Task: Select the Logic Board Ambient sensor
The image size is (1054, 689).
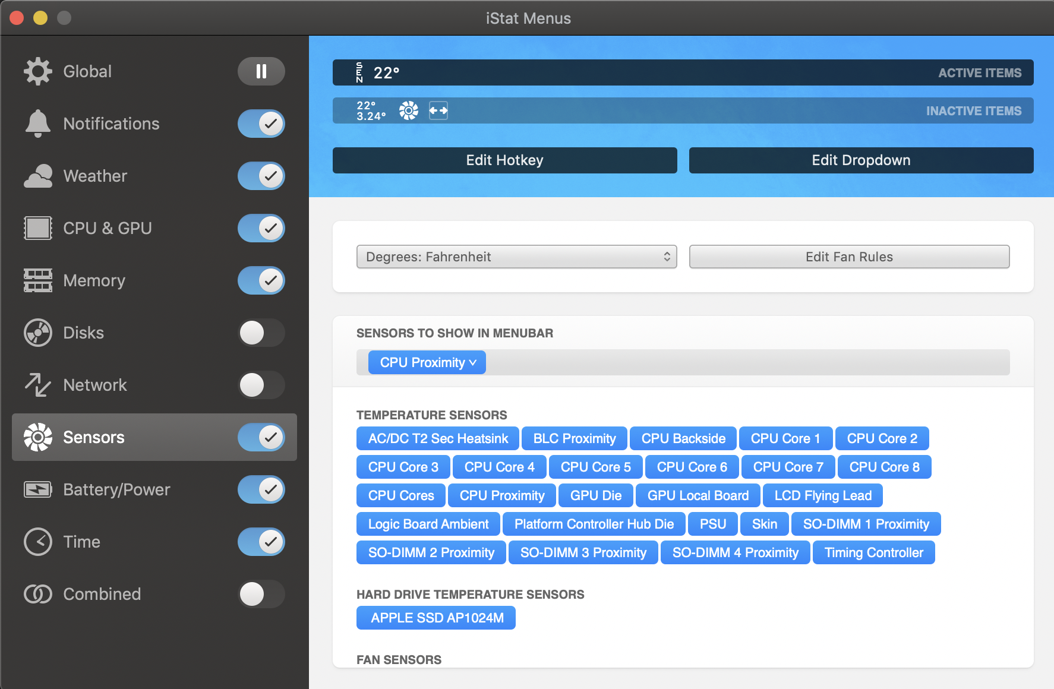Action: click(428, 524)
